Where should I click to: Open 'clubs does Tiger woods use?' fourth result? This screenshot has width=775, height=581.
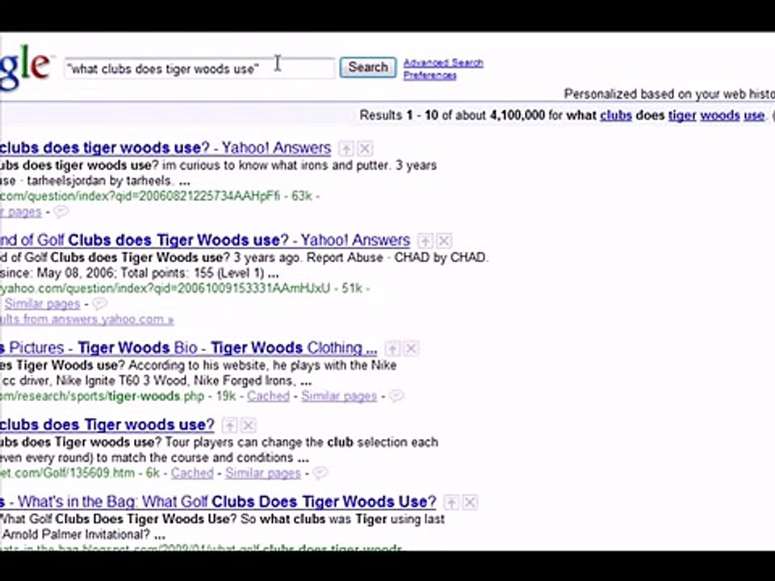(x=107, y=425)
